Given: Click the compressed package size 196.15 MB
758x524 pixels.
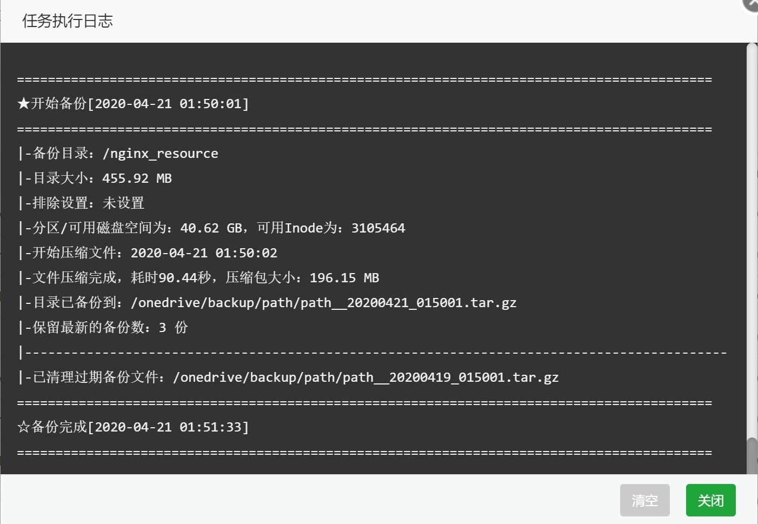Looking at the screenshot, I should [344, 278].
